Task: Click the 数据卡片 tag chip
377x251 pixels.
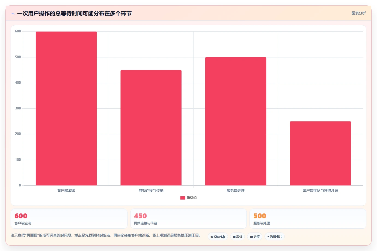Action: pyautogui.click(x=275, y=237)
